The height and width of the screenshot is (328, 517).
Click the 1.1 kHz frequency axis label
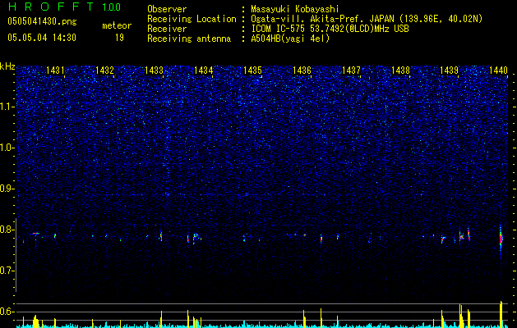pyautogui.click(x=7, y=107)
